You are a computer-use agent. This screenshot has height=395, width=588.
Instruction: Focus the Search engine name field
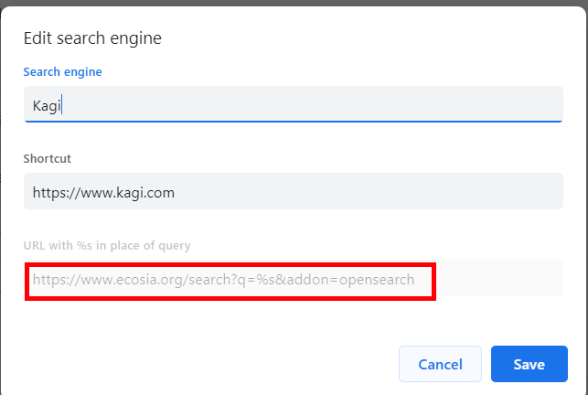(x=293, y=104)
